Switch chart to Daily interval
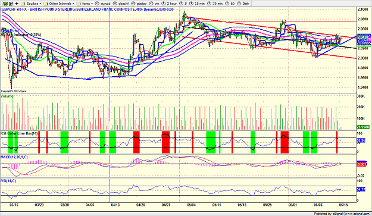This screenshot has height=216, width=372. pyautogui.click(x=243, y=4)
